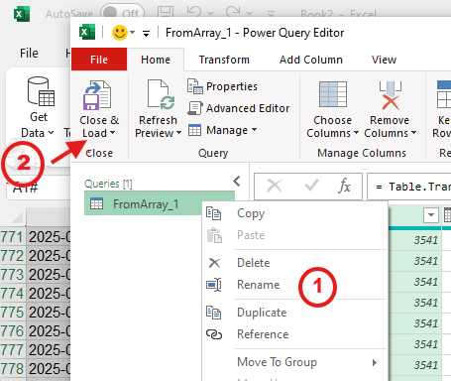Expand the Refresh Preview dropdown
This screenshot has width=451, height=381.
pos(178,133)
